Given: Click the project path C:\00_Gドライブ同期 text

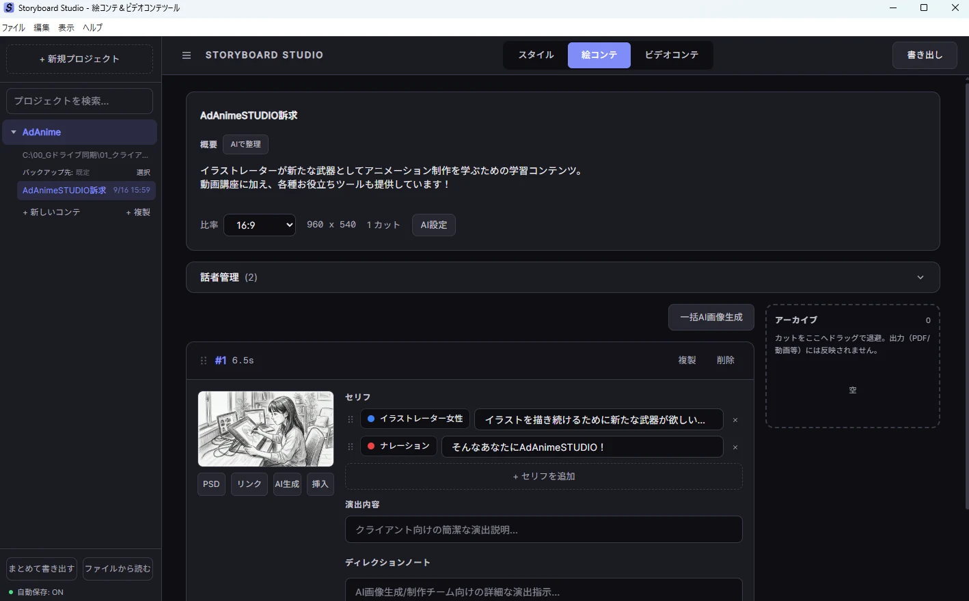Looking at the screenshot, I should click(x=85, y=155).
